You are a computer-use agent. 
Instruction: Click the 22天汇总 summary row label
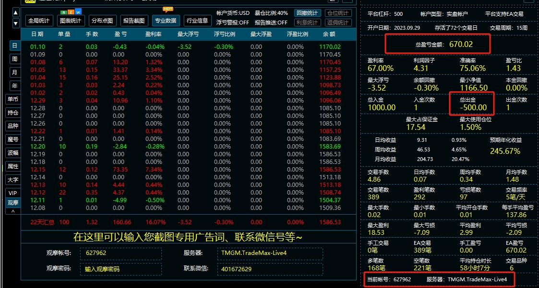(43, 222)
